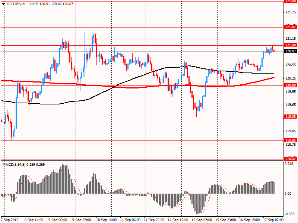Click the 120.55 price scale value
The width and height of the screenshot is (298, 223).
coord(291,65)
